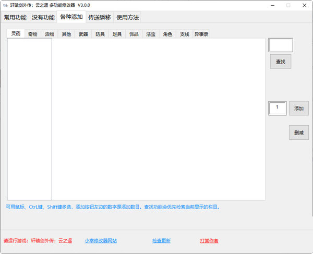The image size is (313, 254).
Task: Click the red 打赏作者 link
Action: pos(209,241)
